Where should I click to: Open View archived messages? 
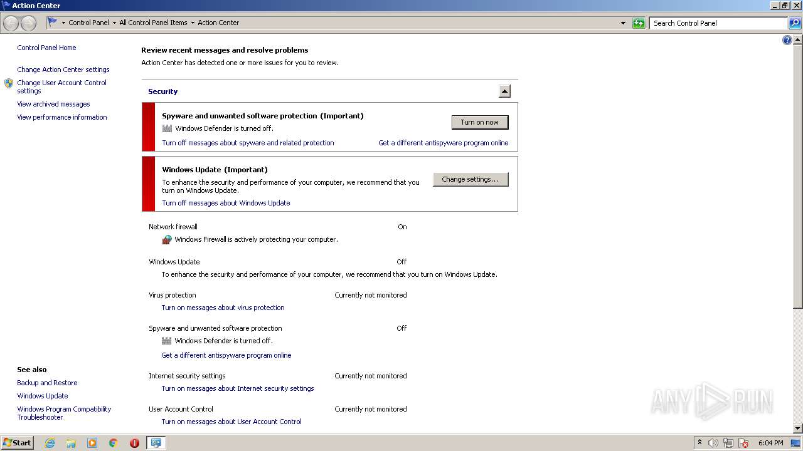click(x=53, y=104)
